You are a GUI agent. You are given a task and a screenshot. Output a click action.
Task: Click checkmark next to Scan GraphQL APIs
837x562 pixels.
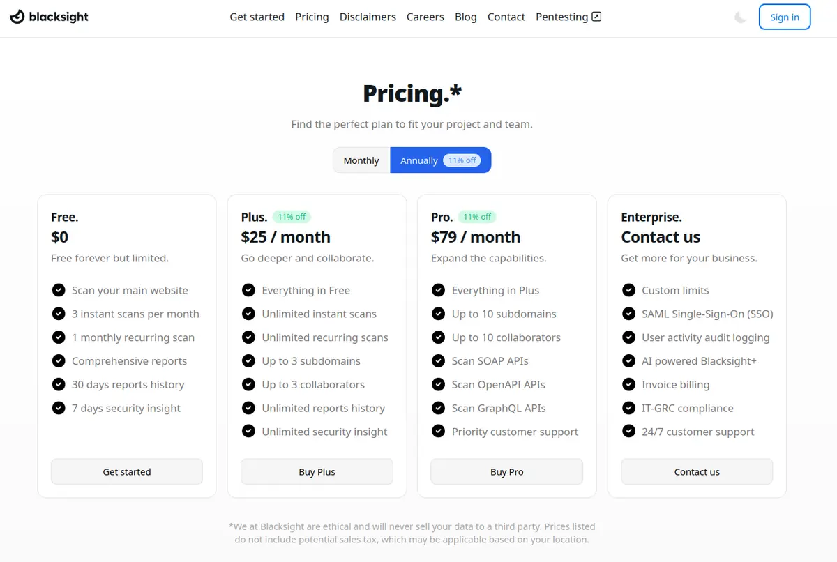(438, 408)
